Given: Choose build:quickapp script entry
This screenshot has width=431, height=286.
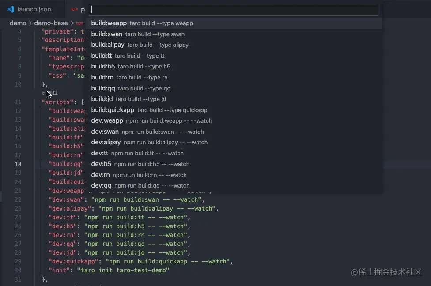Looking at the screenshot, I should [234, 110].
